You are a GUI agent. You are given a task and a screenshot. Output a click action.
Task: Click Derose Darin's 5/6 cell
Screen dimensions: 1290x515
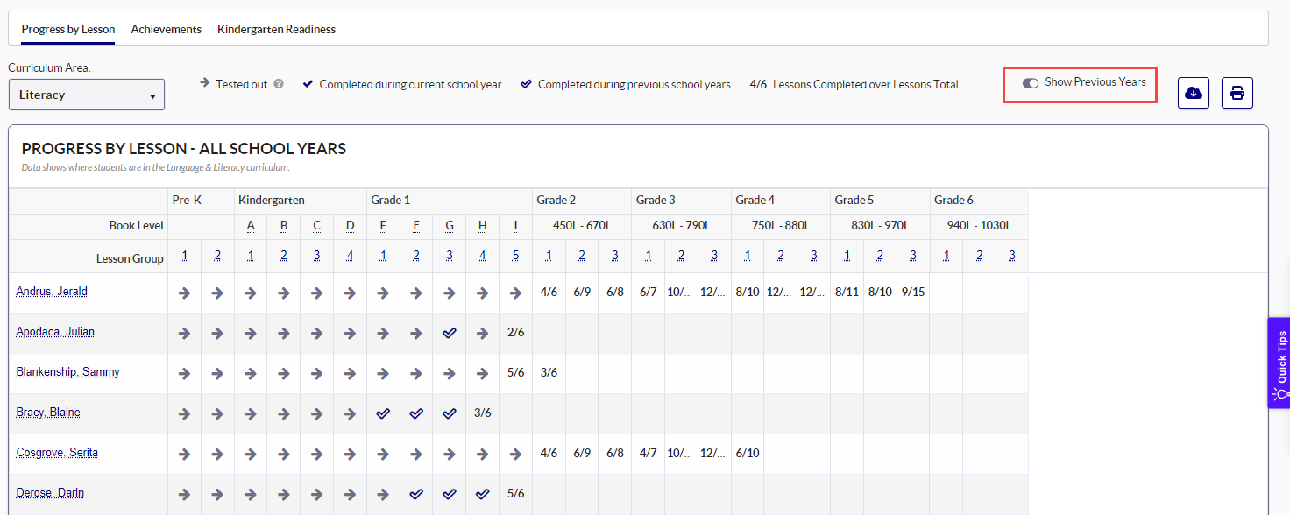pyautogui.click(x=515, y=494)
